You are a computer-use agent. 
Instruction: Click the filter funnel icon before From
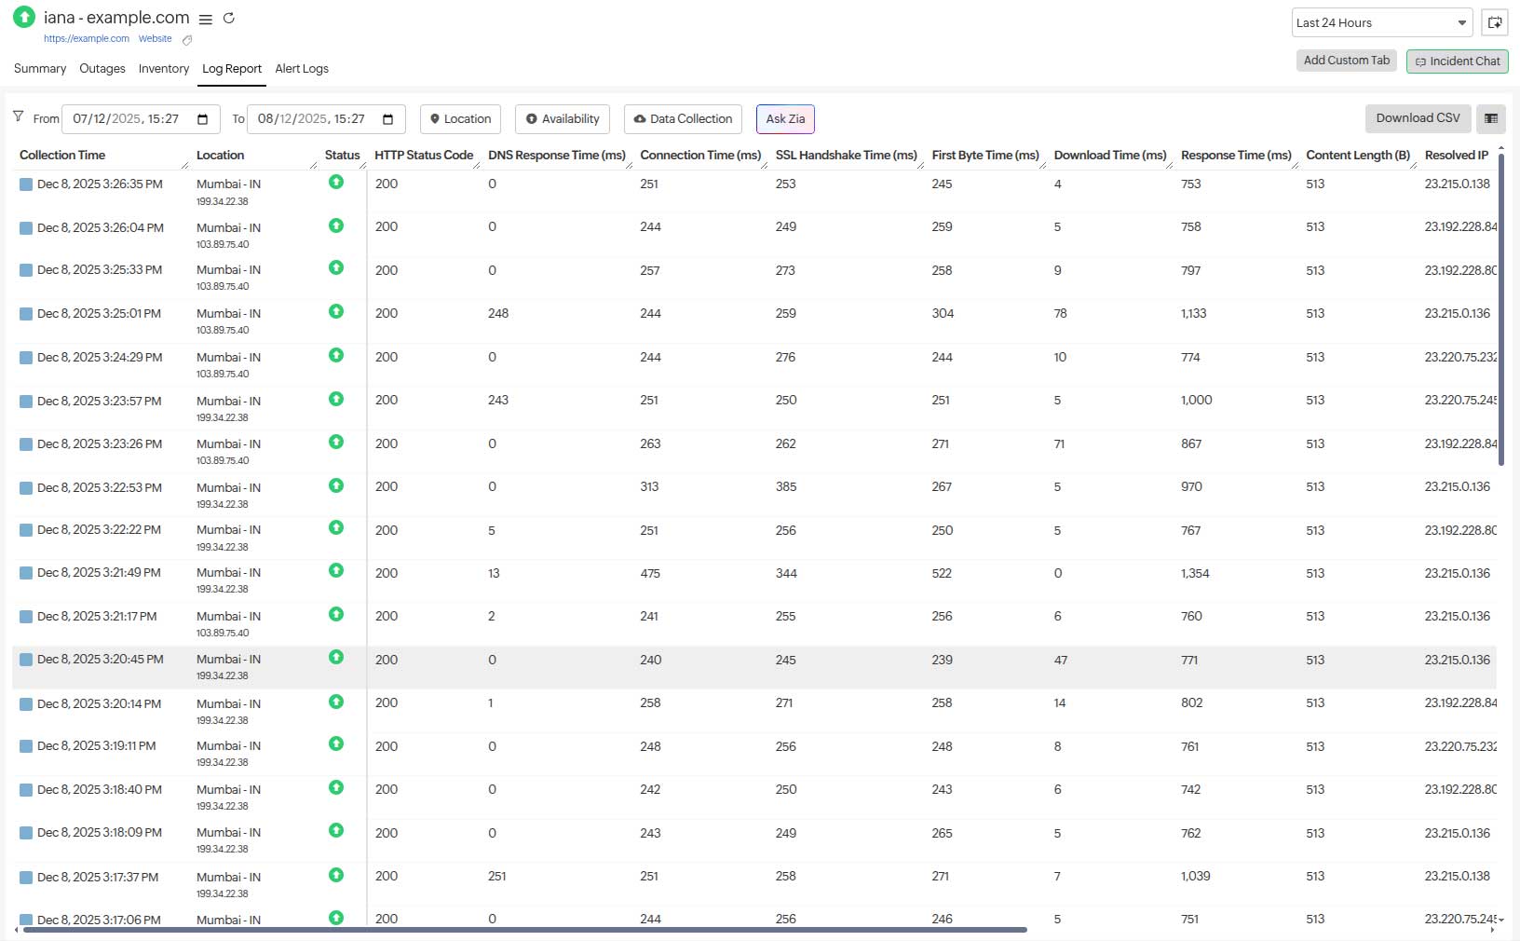coord(18,116)
